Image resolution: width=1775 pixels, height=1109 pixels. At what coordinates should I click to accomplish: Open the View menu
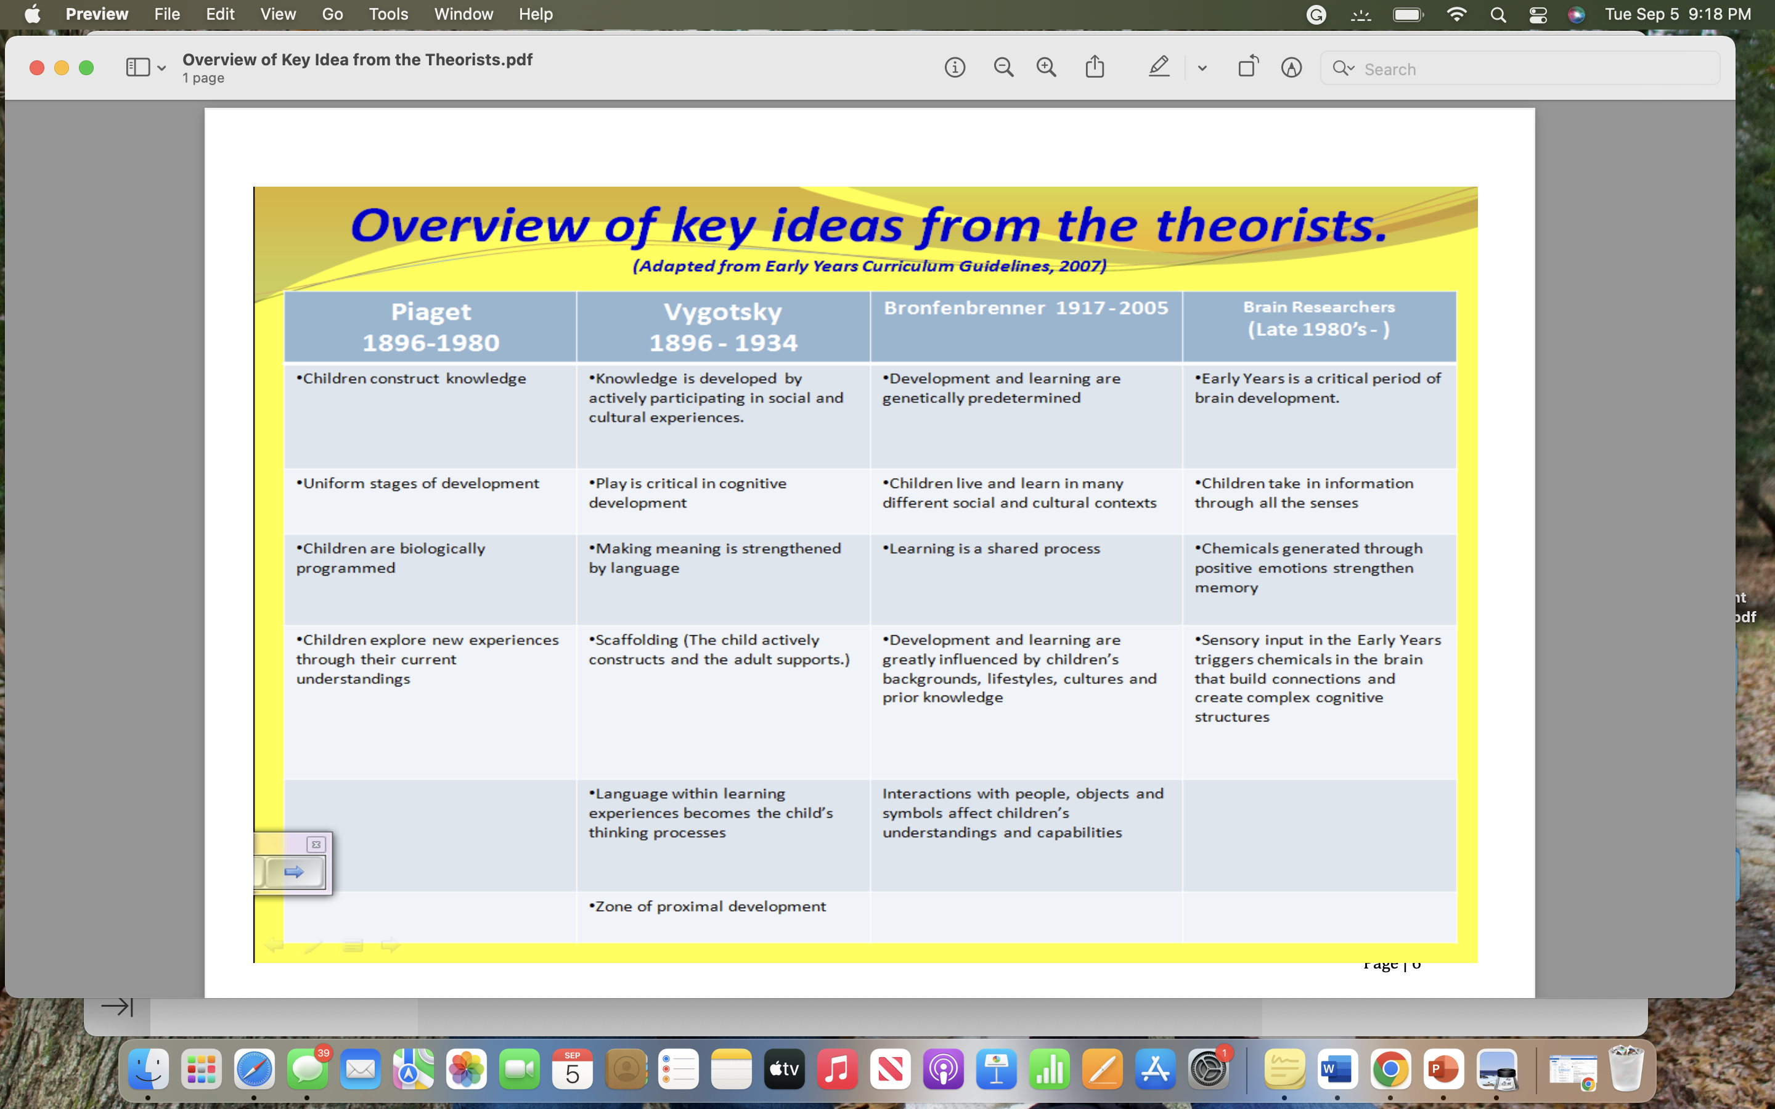coord(277,14)
